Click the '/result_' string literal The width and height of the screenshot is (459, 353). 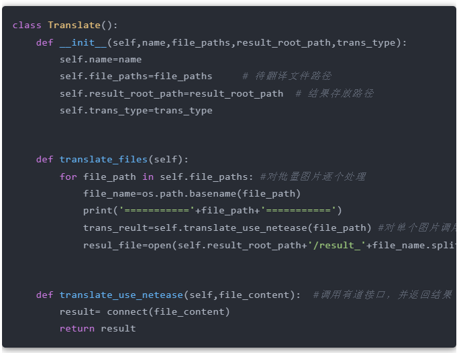336,244
